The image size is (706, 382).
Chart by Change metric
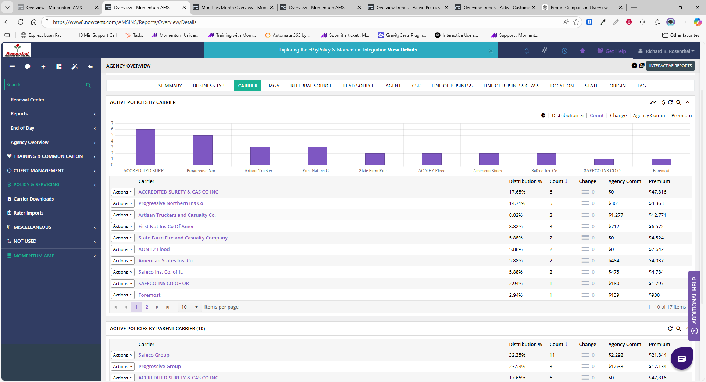pos(618,115)
